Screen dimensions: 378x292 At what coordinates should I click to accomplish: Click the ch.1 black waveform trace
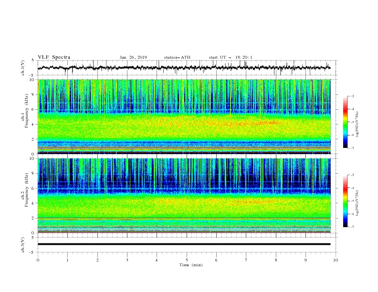[x=184, y=68]
